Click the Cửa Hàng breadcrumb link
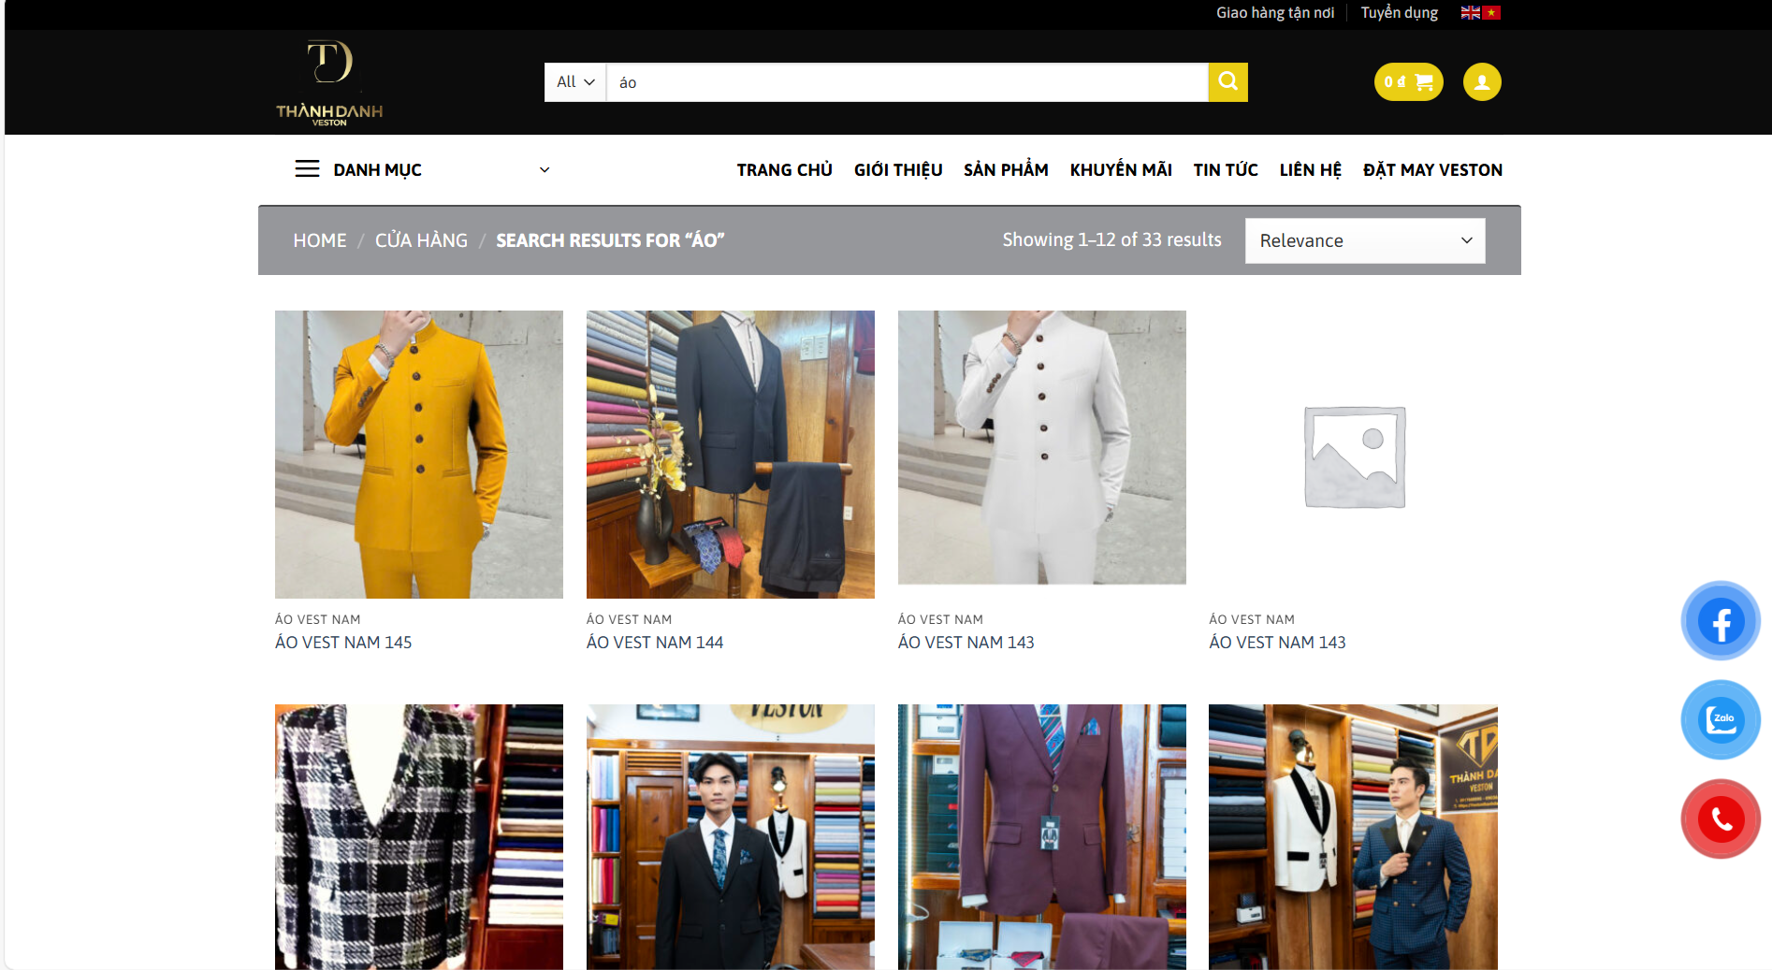The height and width of the screenshot is (970, 1772). pos(421,240)
